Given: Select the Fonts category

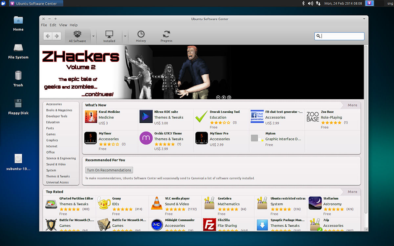Looking at the screenshot, I should 50,128.
